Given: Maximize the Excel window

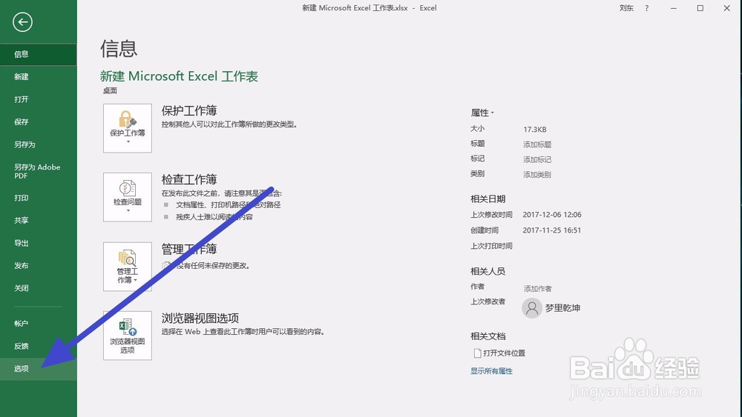Looking at the screenshot, I should (700, 8).
